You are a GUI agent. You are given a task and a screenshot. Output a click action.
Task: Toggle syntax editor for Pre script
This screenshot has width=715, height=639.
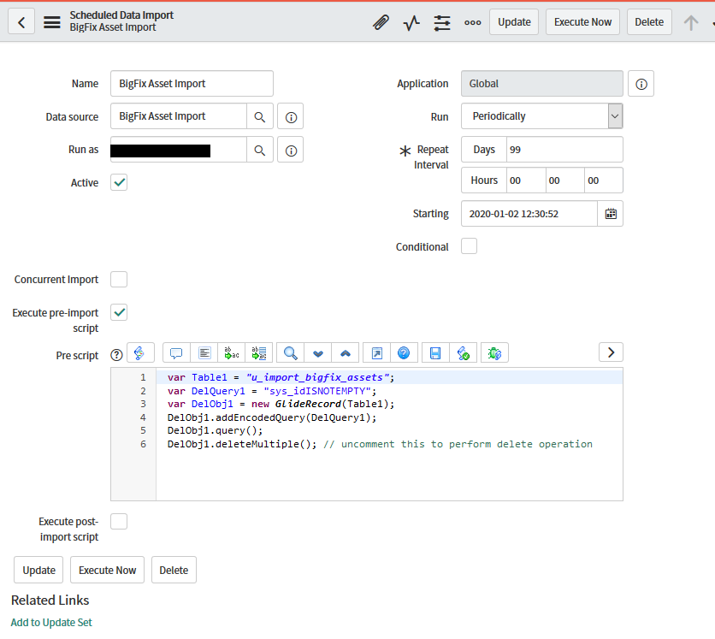click(140, 353)
